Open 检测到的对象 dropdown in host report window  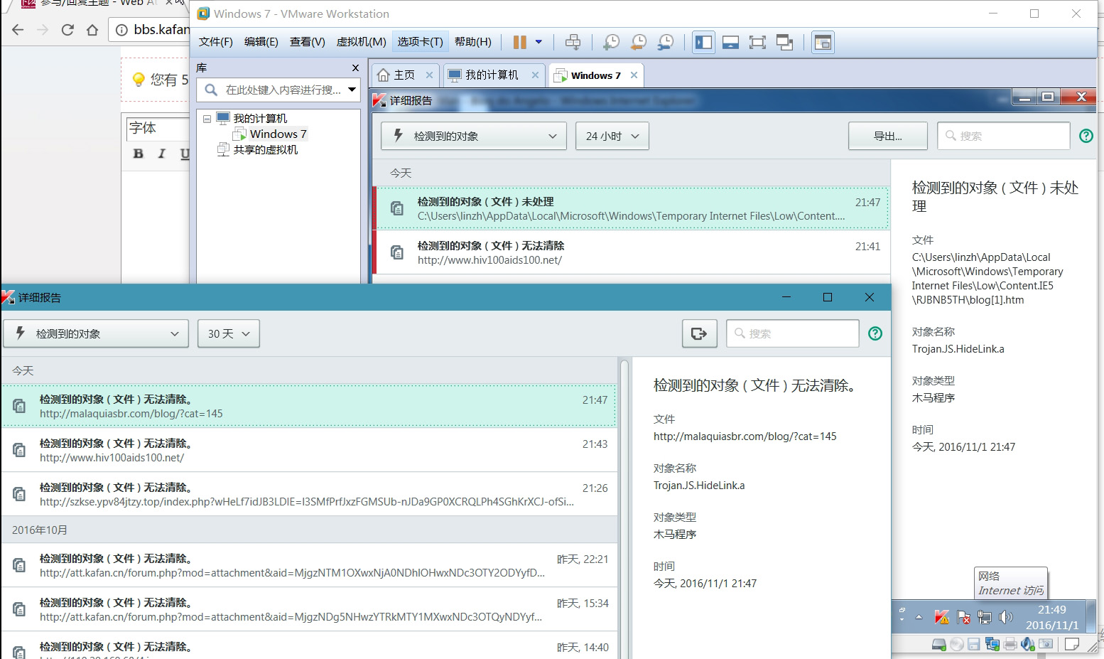(96, 333)
